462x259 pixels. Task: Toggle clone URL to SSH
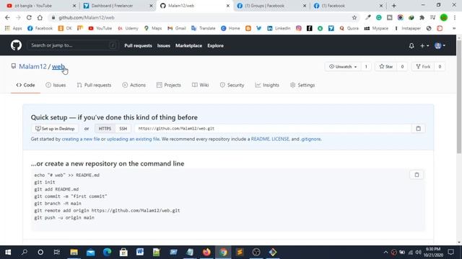(x=123, y=129)
